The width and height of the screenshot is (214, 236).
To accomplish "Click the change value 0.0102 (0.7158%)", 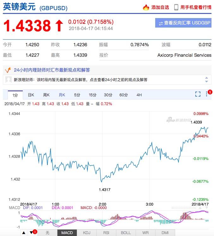I will coord(91,22).
